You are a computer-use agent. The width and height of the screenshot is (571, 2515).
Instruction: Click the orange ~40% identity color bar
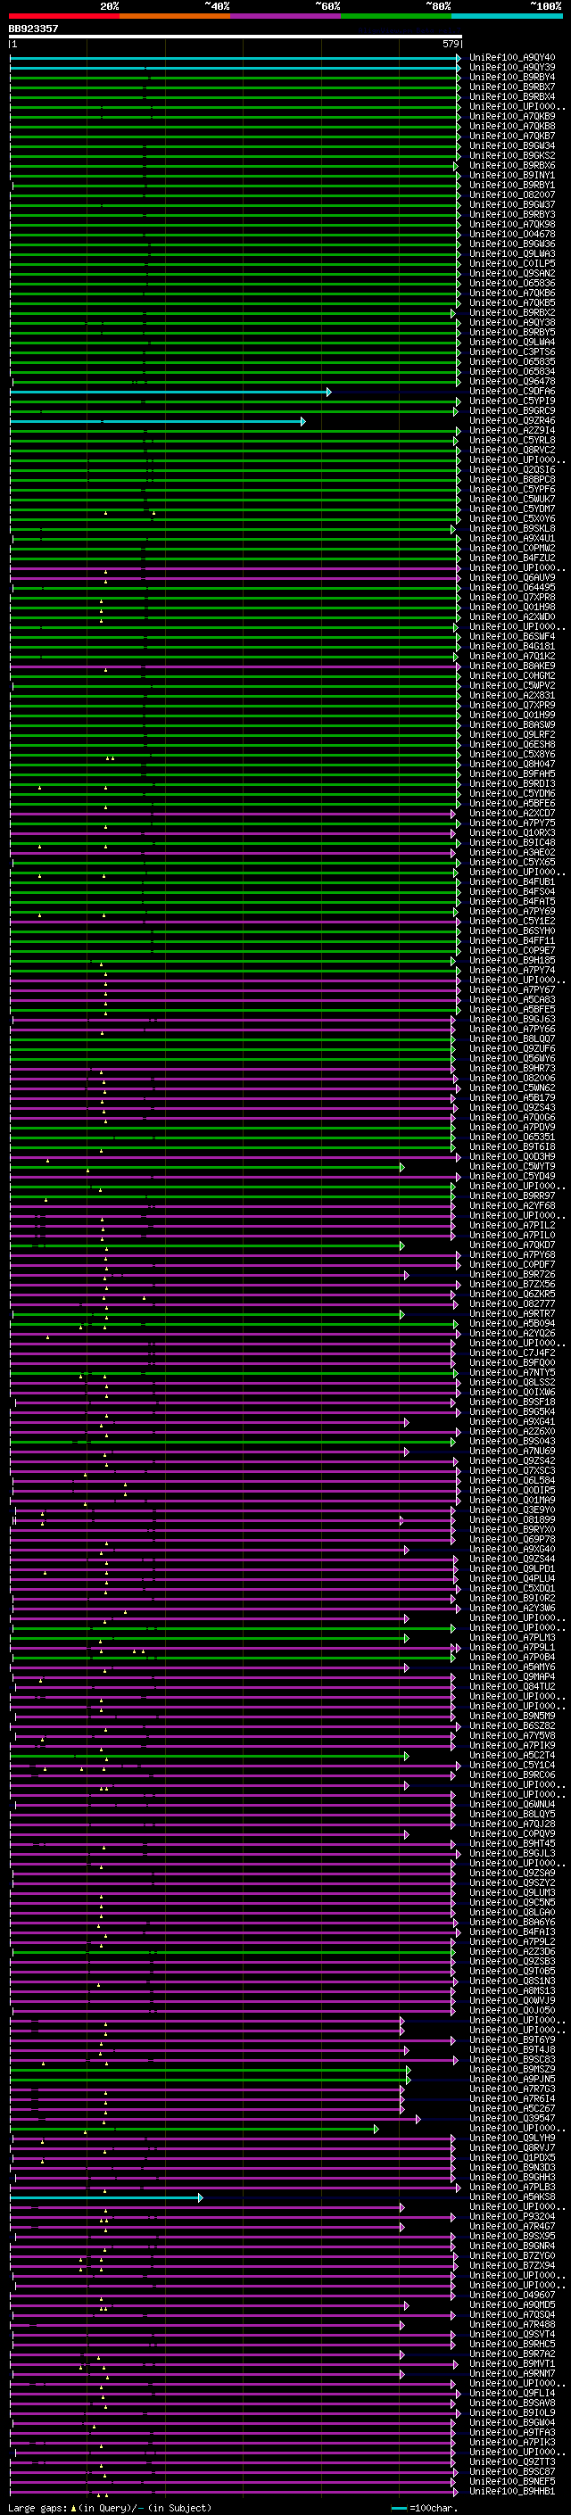[x=175, y=17]
